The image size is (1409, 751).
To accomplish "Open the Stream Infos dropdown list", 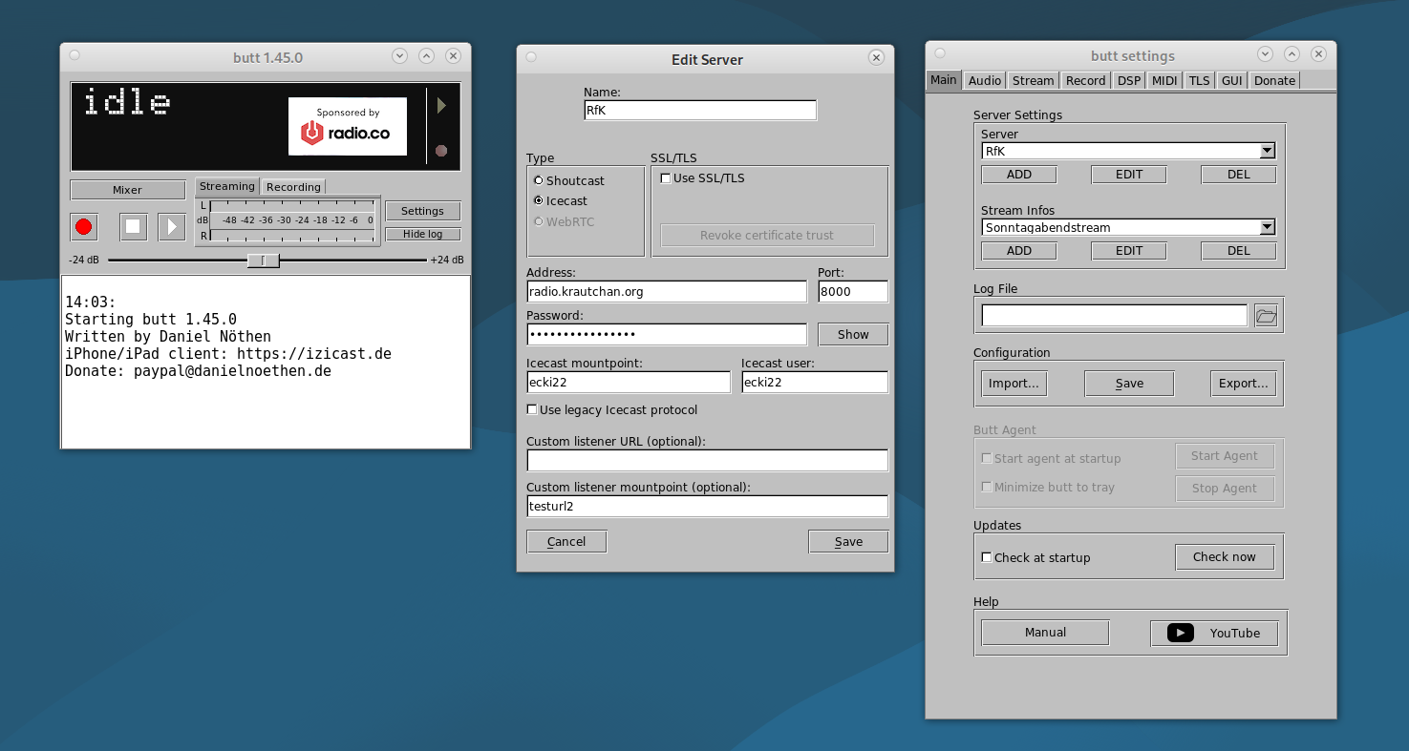I will coord(1267,227).
